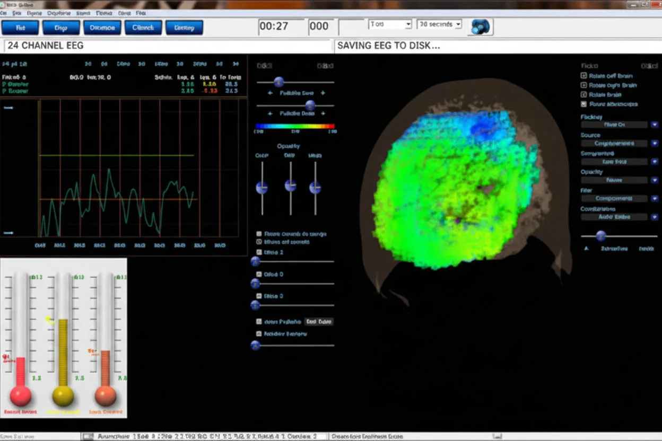The height and width of the screenshot is (441, 662).
Task: Open the last menu in the menu bar
Action: click(141, 12)
